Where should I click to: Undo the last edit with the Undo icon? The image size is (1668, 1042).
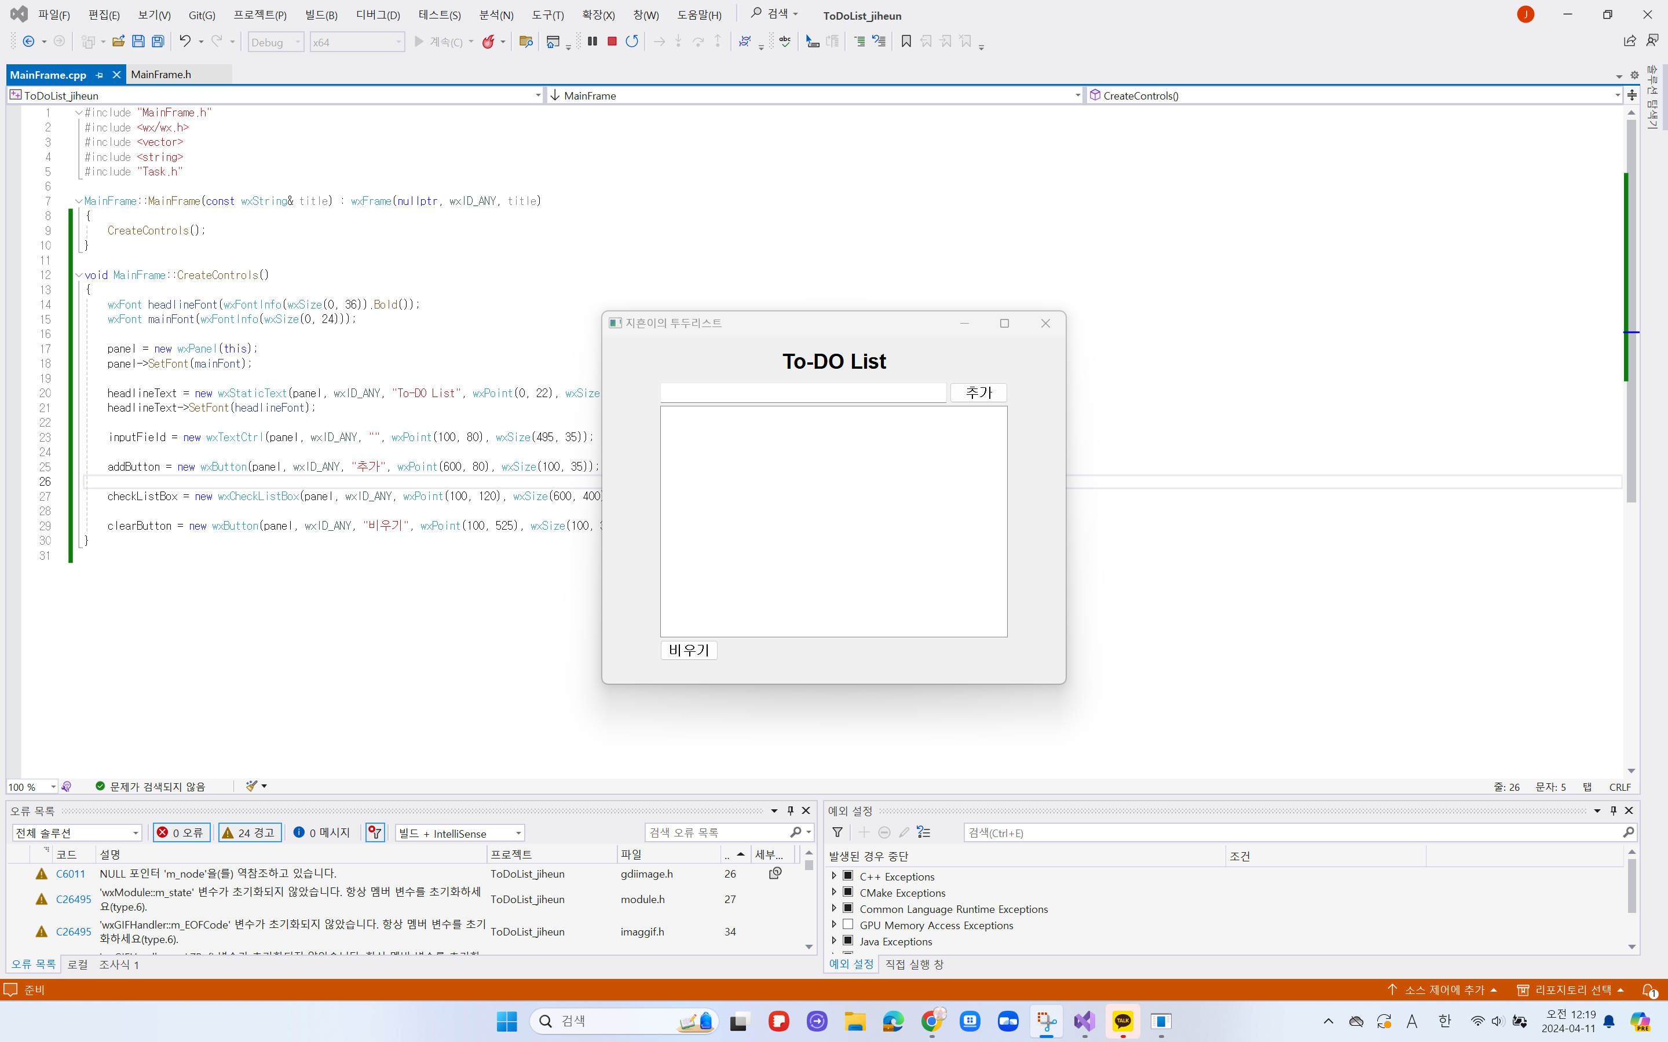pyautogui.click(x=185, y=41)
